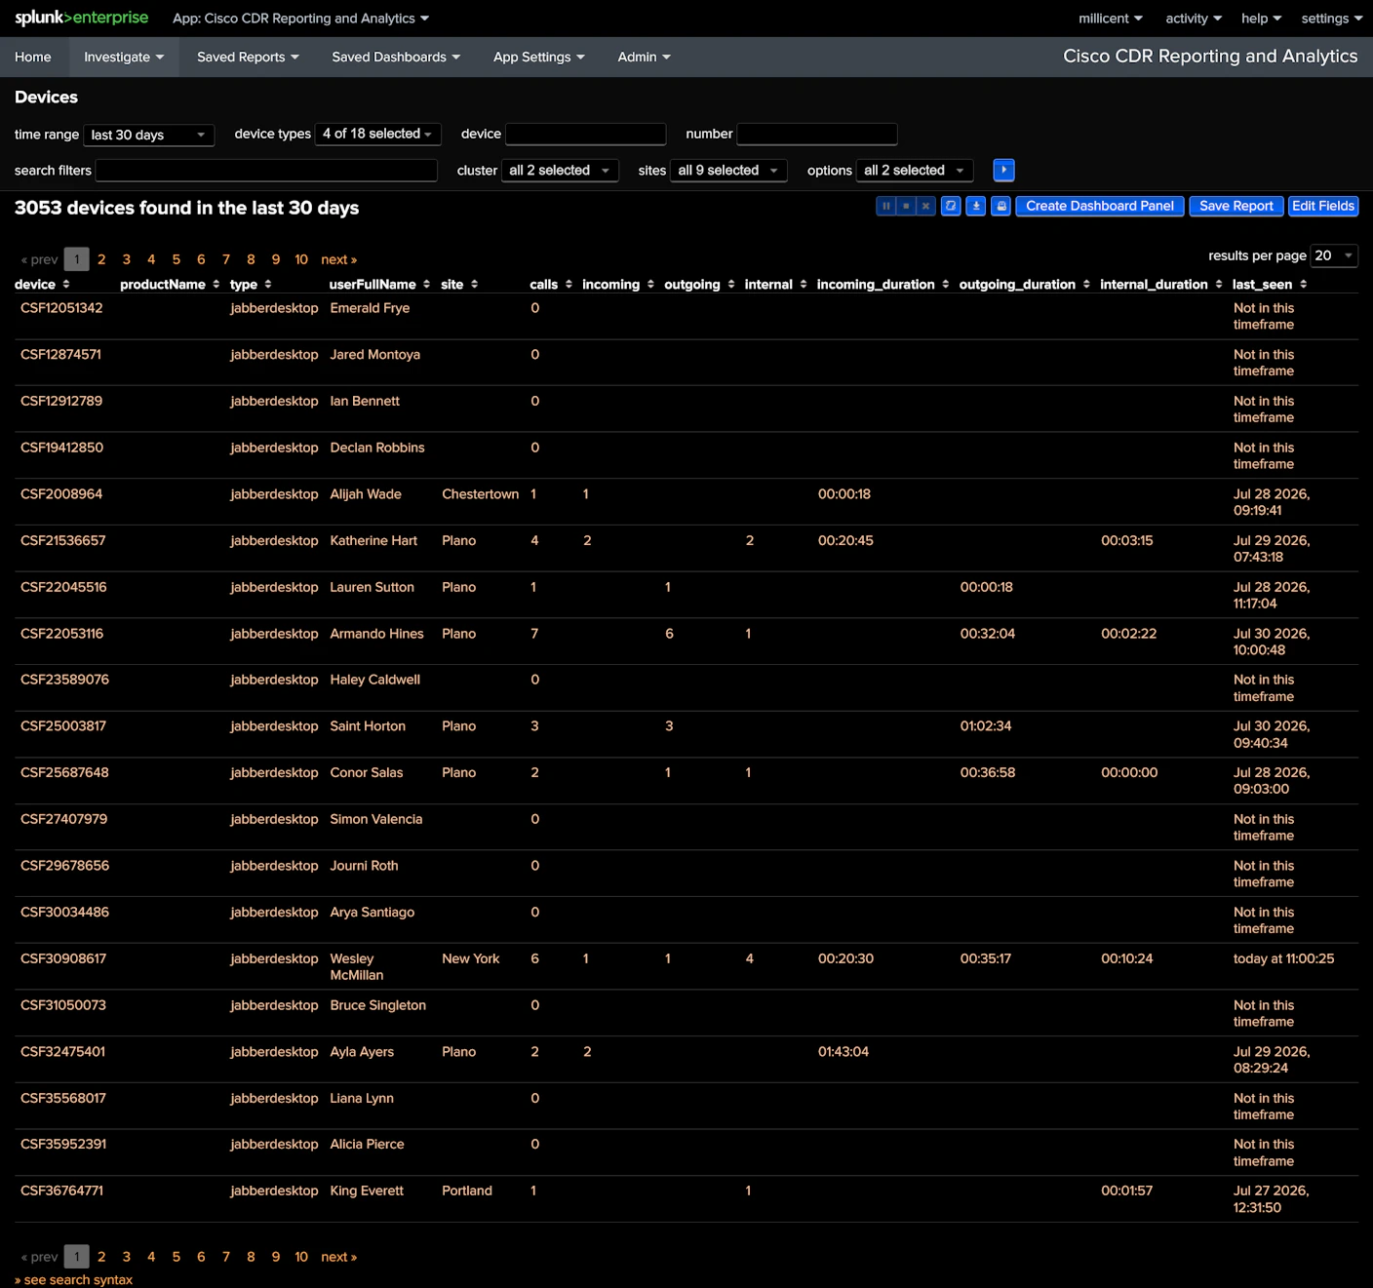Image resolution: width=1373 pixels, height=1288 pixels.
Task: Focus the device text field
Action: [586, 134]
